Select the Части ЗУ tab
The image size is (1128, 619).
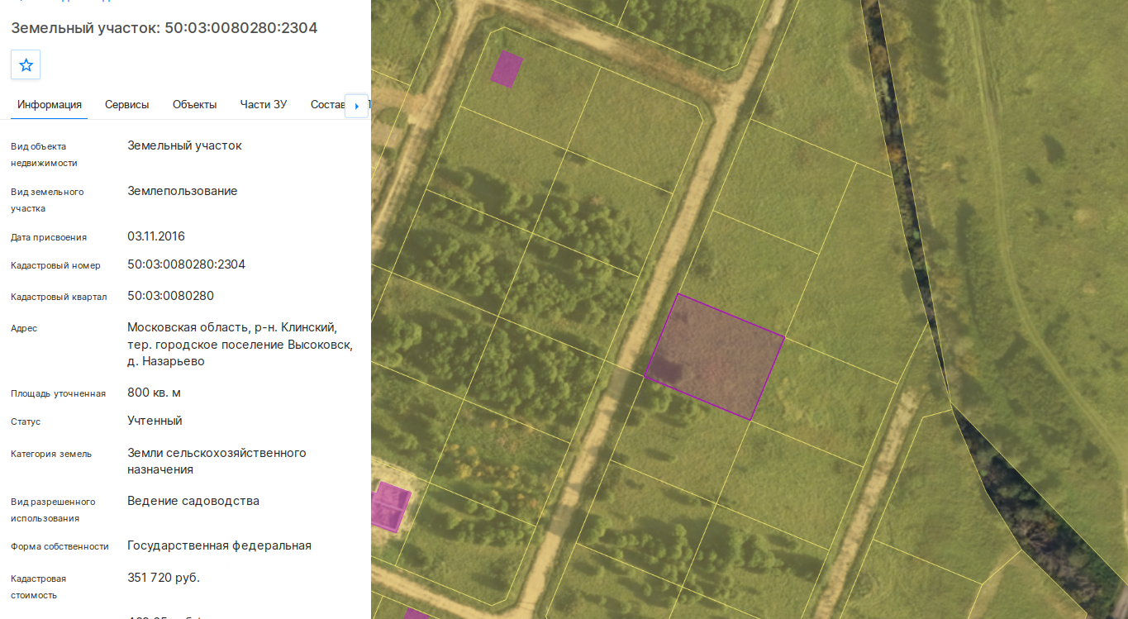point(264,105)
